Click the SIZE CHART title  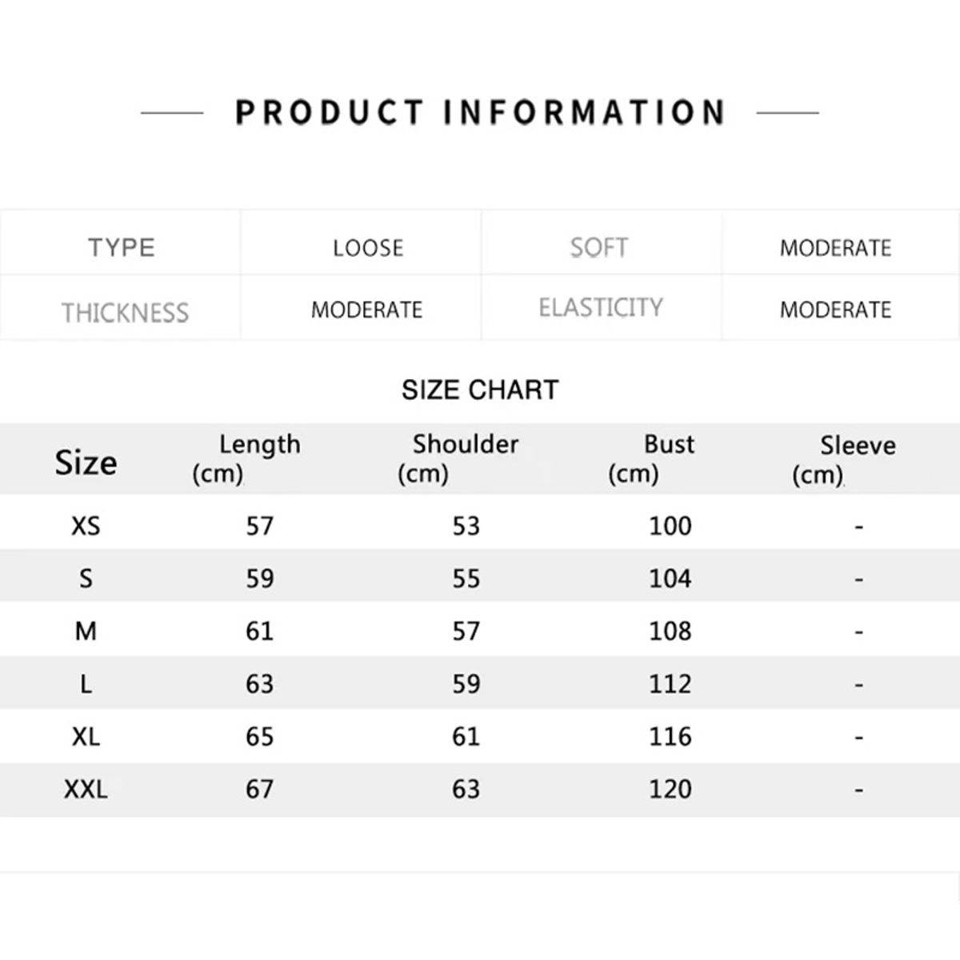[x=480, y=390]
